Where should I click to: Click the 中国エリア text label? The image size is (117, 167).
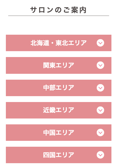point(59,133)
